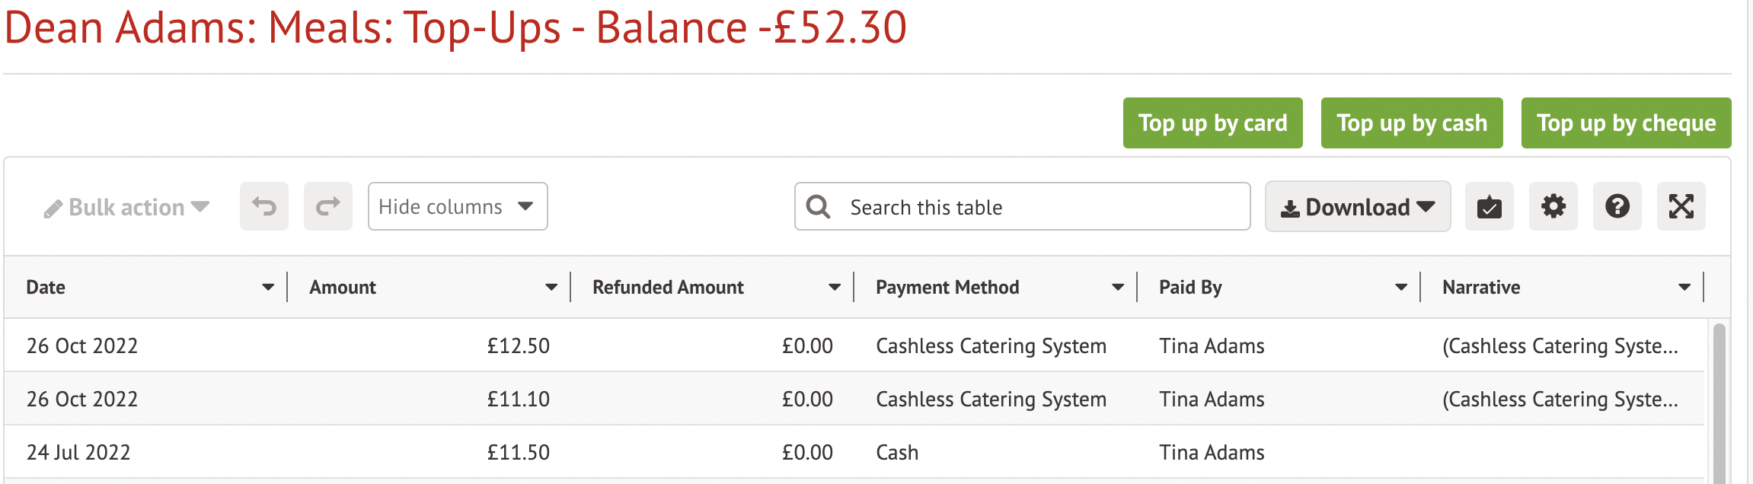Click the Top up by cash button
Viewport: 1753px width, 484px height.
click(1411, 123)
